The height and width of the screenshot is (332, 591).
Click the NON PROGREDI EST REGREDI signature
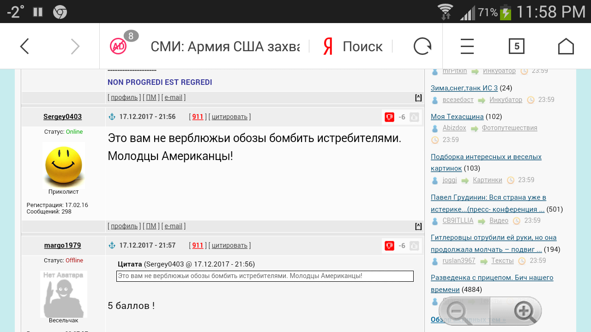[x=160, y=82]
